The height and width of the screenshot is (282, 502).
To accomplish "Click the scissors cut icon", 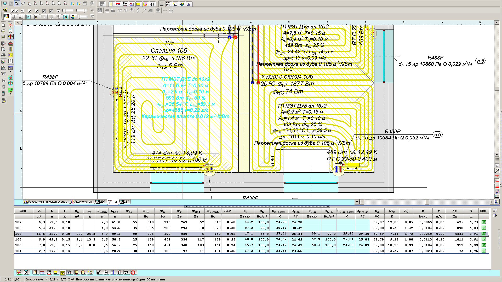I will coord(189,4).
